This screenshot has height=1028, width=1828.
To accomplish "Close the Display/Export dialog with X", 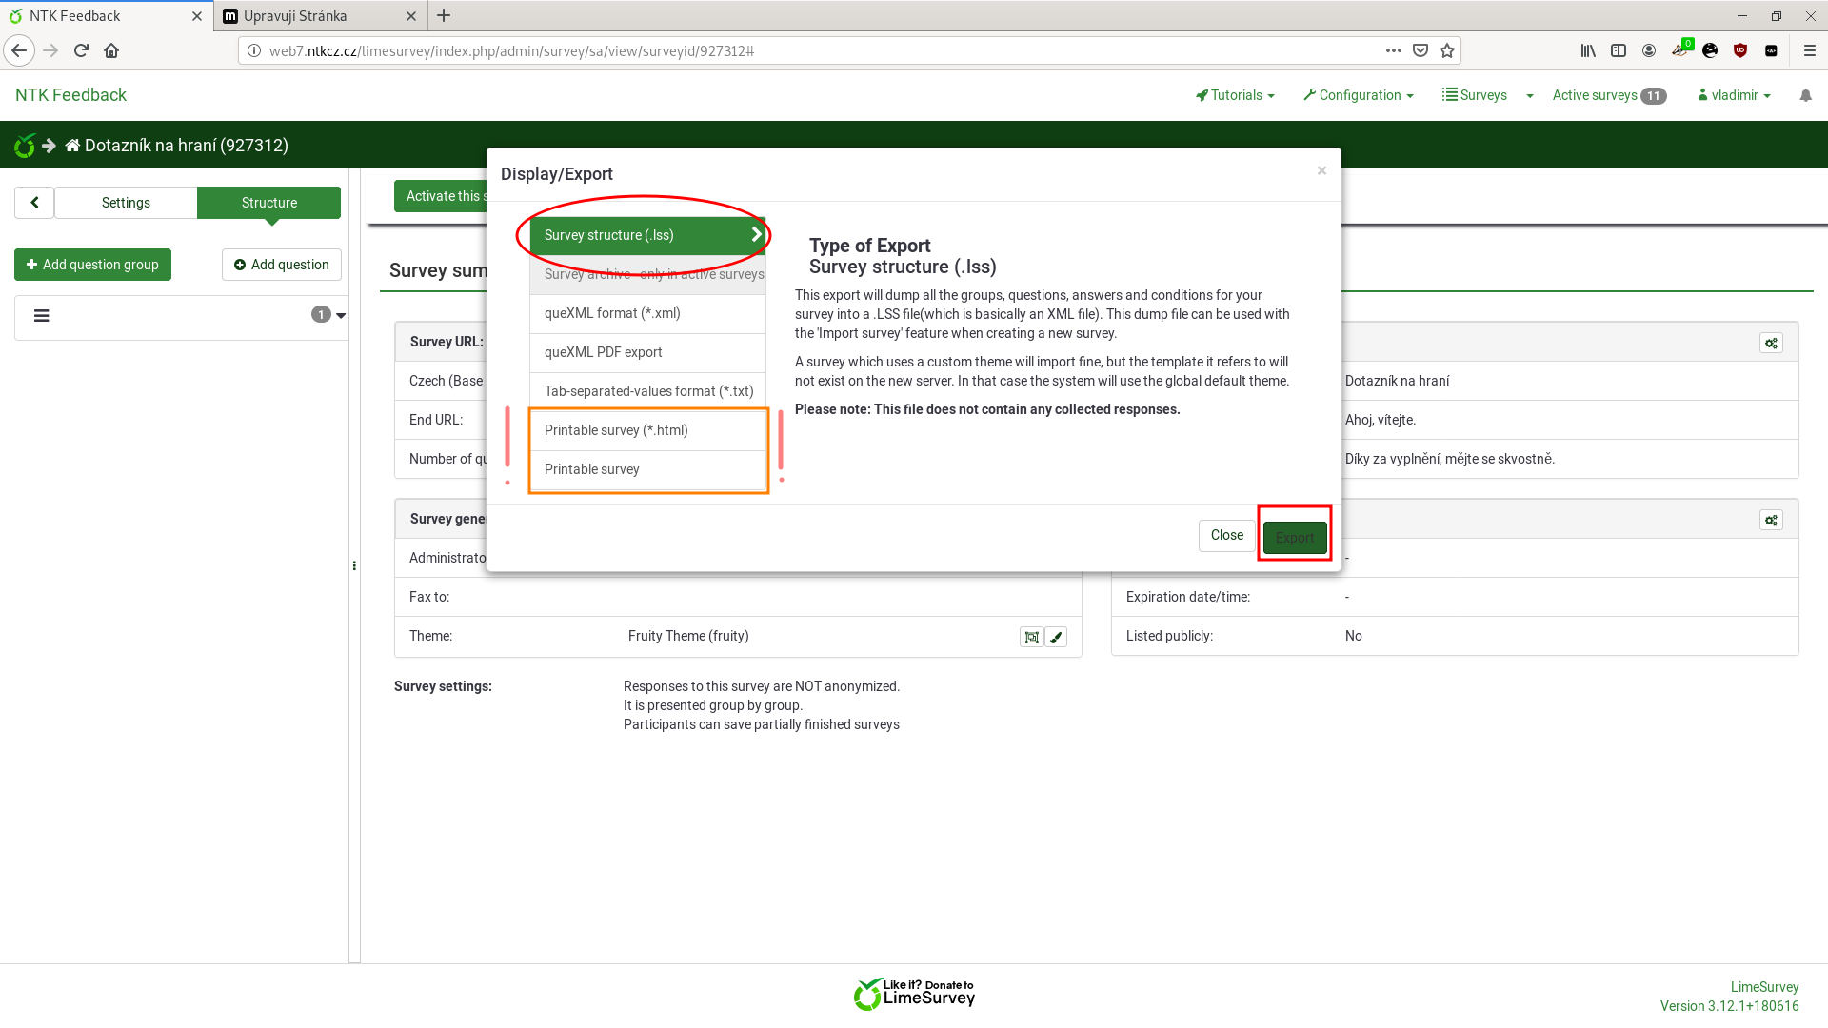I will [1321, 170].
